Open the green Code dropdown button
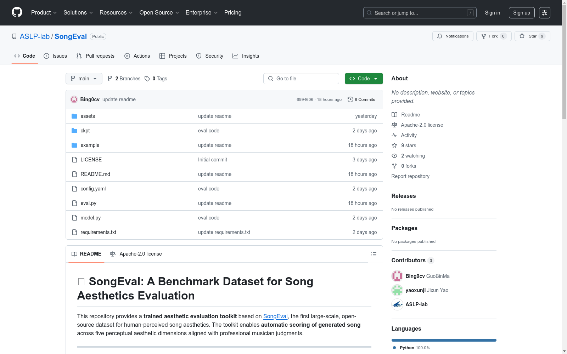 [x=364, y=79]
